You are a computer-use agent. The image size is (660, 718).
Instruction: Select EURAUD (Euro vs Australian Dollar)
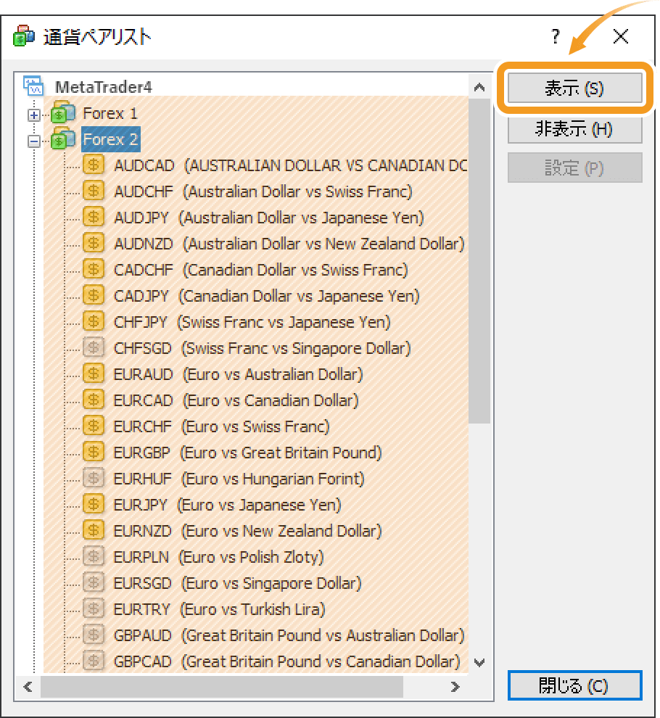[x=238, y=374]
